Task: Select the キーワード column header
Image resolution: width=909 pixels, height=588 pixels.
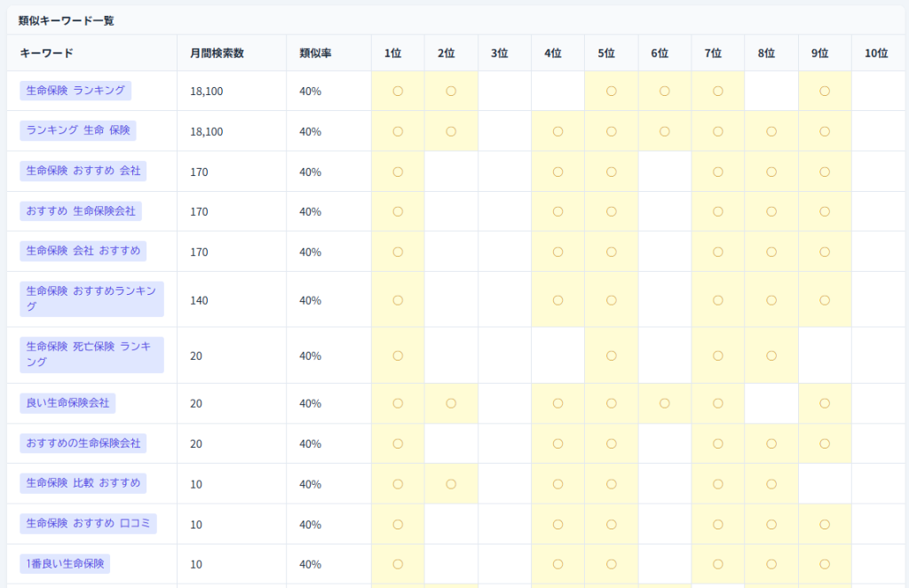Action: coord(46,53)
